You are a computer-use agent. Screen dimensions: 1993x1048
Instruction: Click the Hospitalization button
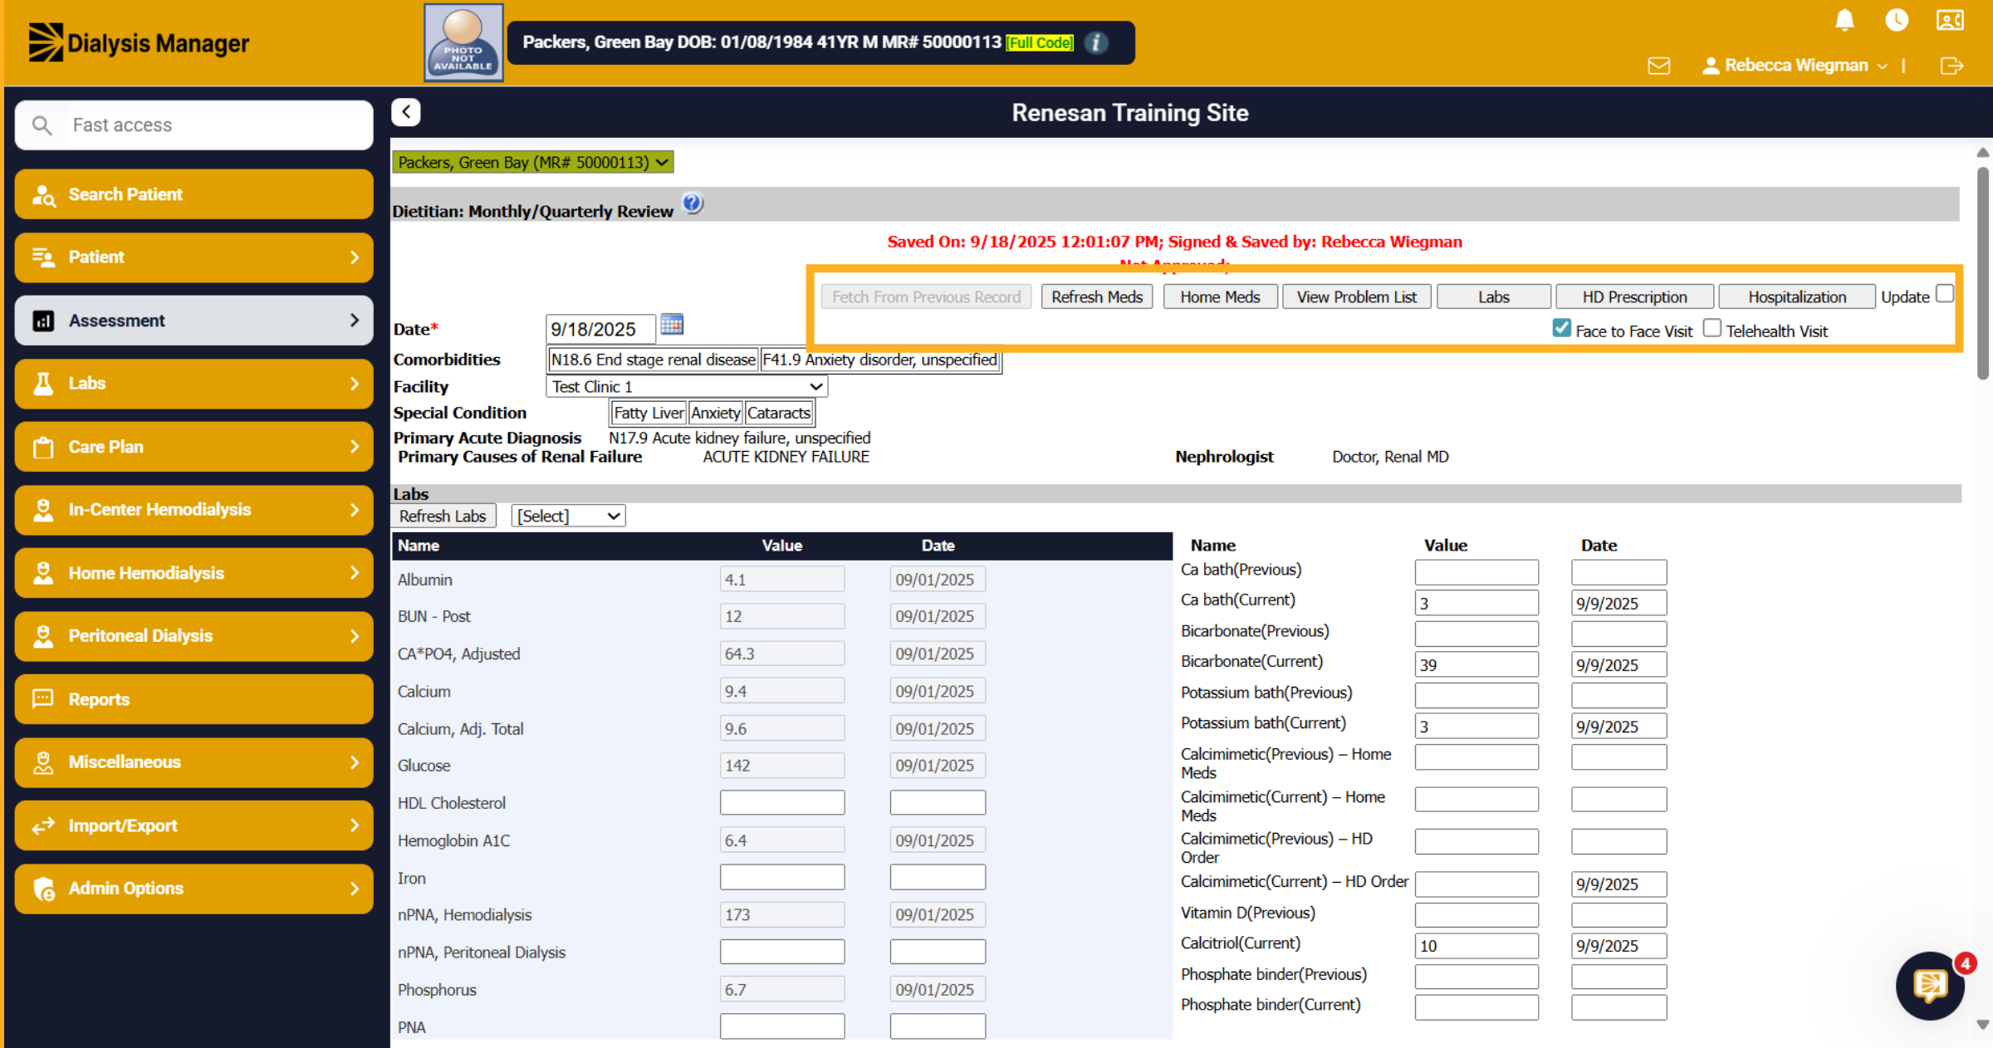pyautogui.click(x=1797, y=296)
